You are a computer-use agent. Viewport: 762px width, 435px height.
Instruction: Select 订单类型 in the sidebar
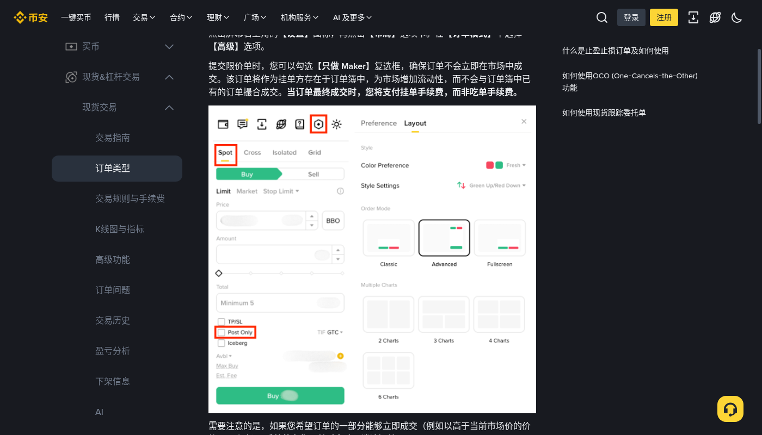(117, 169)
